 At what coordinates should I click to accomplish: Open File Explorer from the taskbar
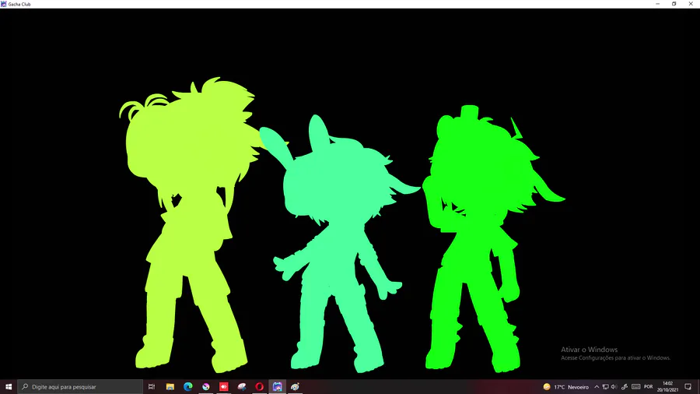[170, 387]
